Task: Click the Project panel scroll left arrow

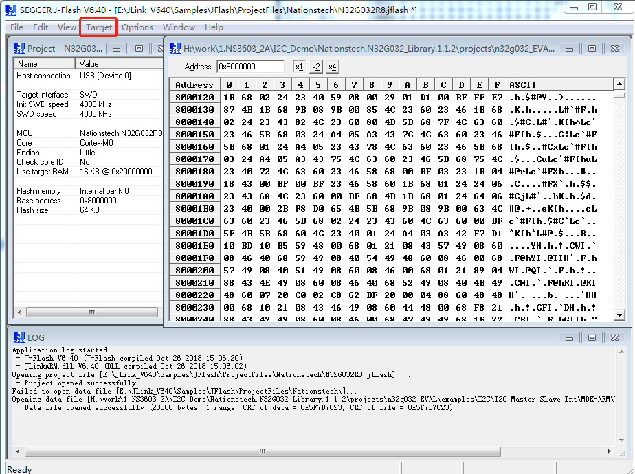Action: (19, 312)
